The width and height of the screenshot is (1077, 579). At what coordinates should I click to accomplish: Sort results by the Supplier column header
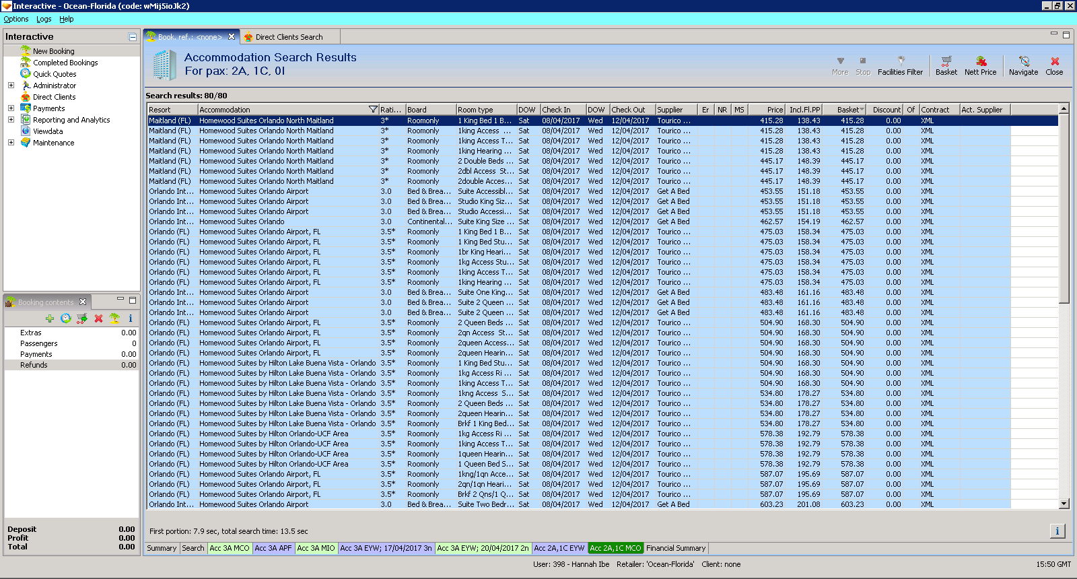(x=676, y=110)
